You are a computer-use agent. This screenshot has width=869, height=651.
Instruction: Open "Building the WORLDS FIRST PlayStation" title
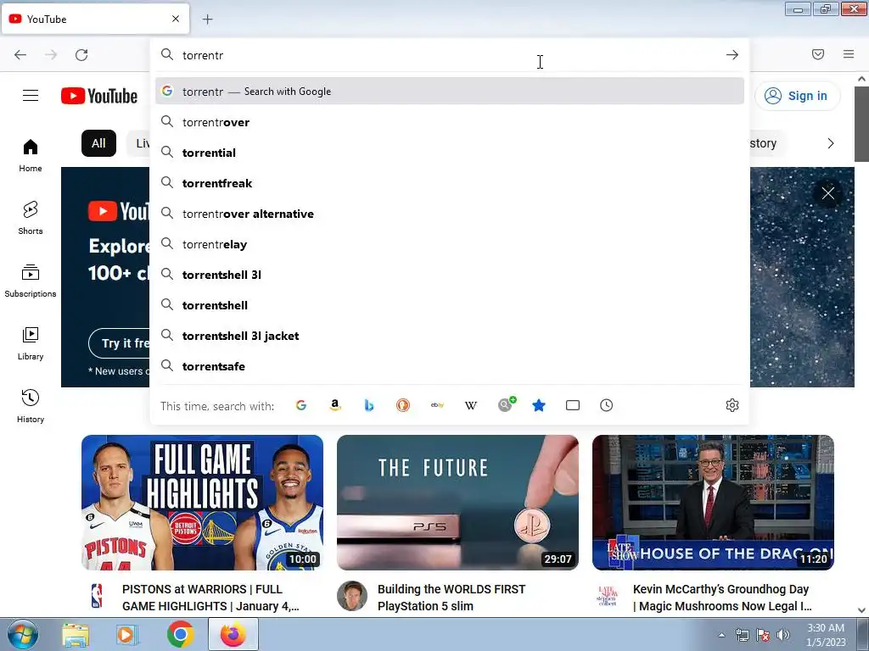[x=451, y=598]
